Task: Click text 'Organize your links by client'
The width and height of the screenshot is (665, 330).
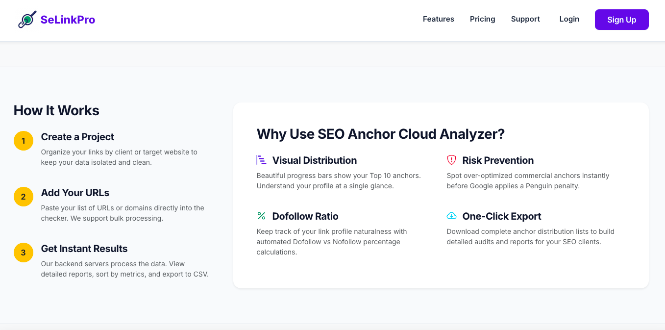Action: tap(87, 152)
